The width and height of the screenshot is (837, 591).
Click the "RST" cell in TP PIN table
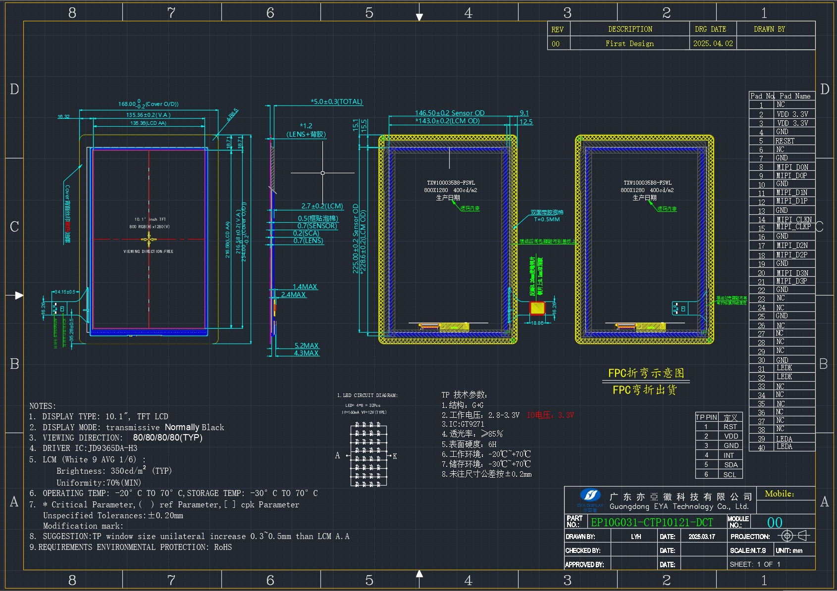point(730,427)
